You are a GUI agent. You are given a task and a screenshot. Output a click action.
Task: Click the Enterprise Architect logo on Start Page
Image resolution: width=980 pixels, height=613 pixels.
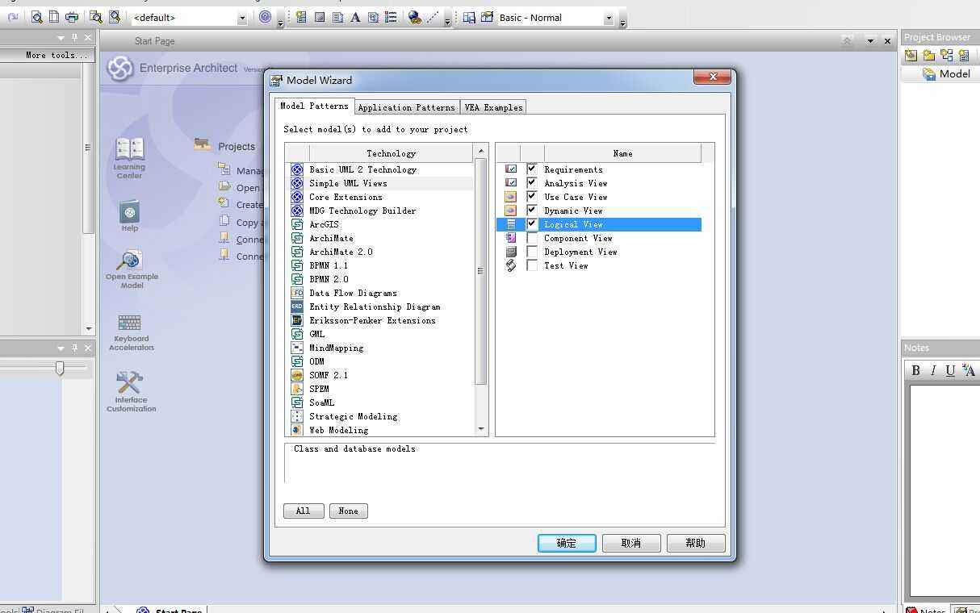coord(119,69)
